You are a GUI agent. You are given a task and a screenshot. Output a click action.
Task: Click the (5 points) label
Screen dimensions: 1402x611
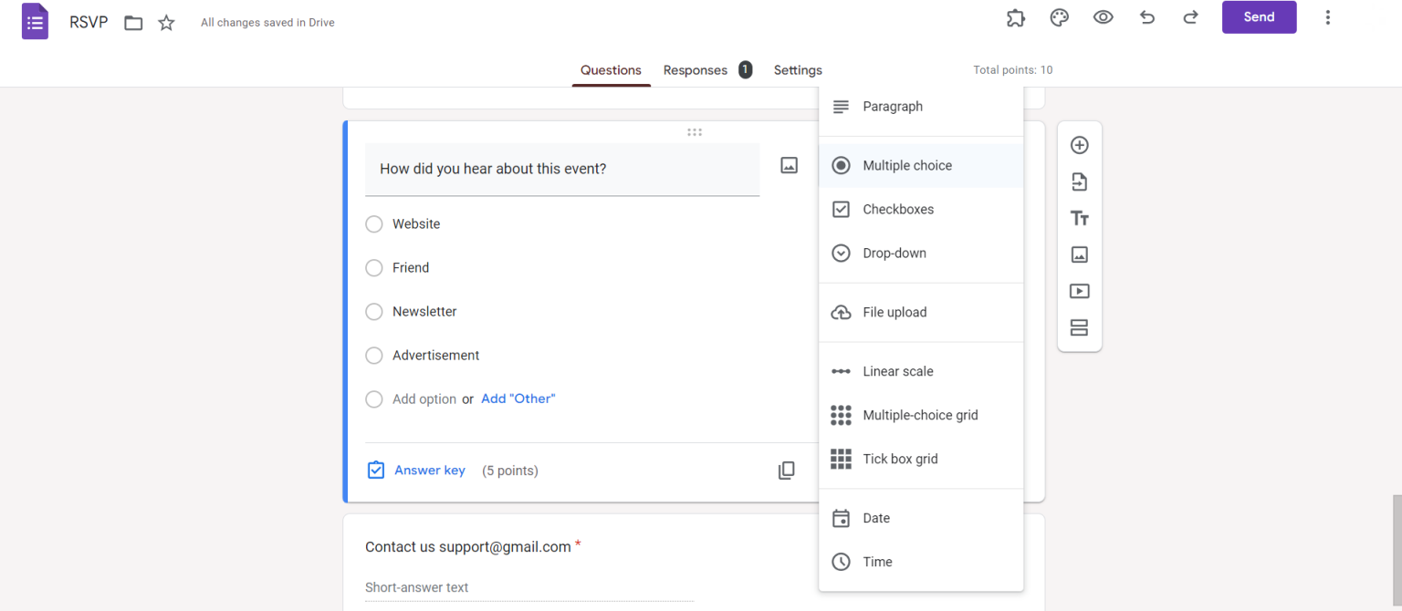click(x=510, y=471)
